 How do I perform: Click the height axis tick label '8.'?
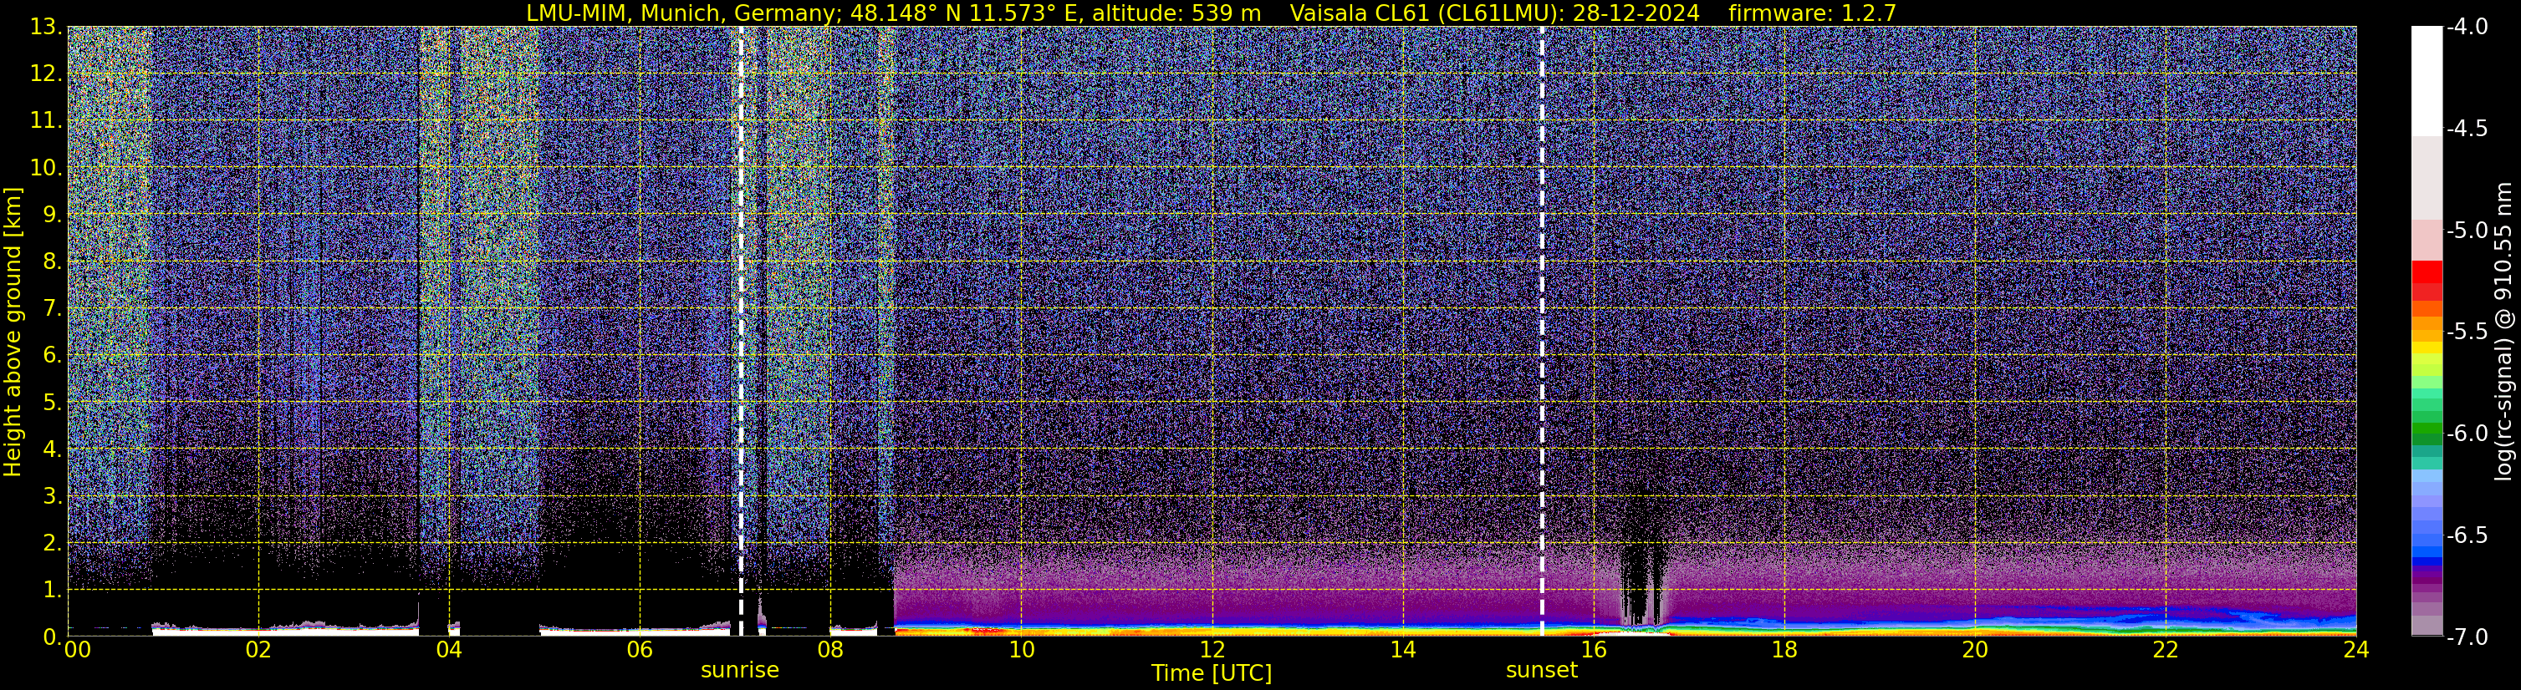pyautogui.click(x=53, y=262)
